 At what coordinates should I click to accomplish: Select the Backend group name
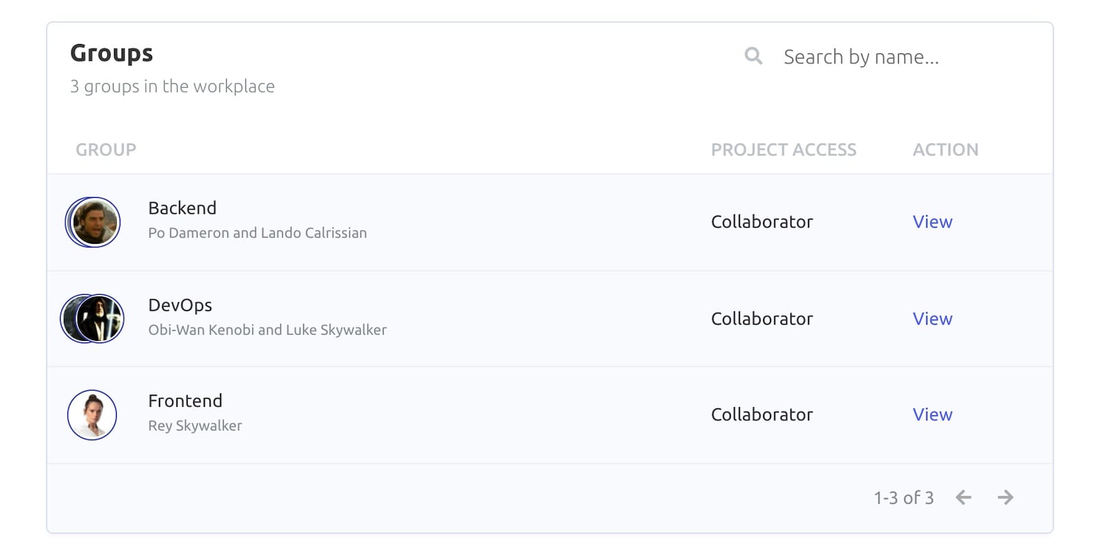(x=182, y=208)
